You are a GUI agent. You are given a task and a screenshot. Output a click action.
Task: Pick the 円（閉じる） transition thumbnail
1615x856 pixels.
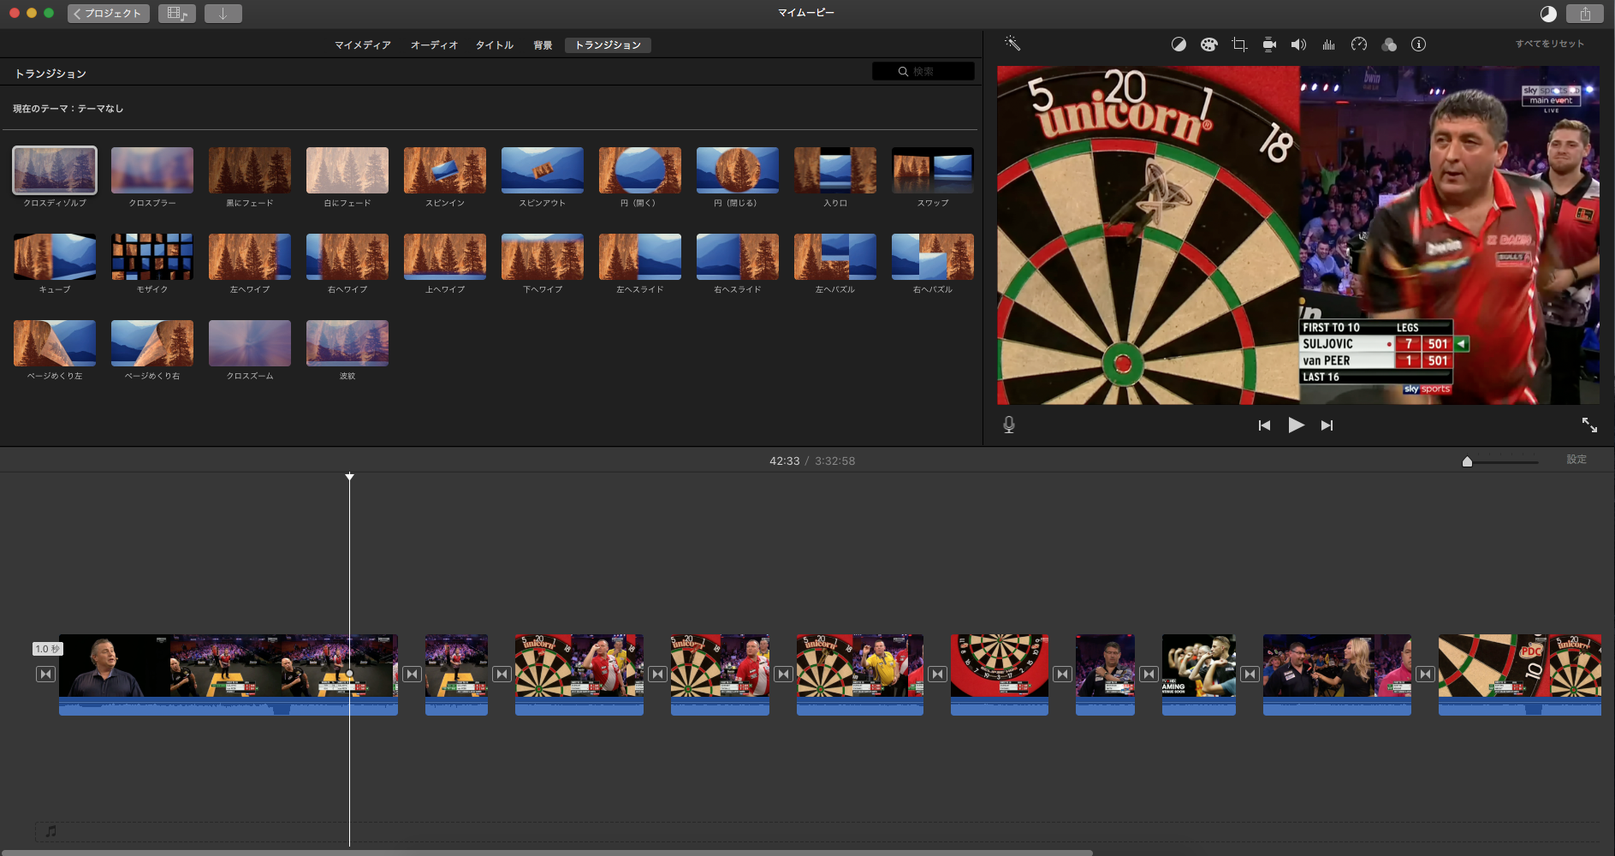[x=738, y=170]
